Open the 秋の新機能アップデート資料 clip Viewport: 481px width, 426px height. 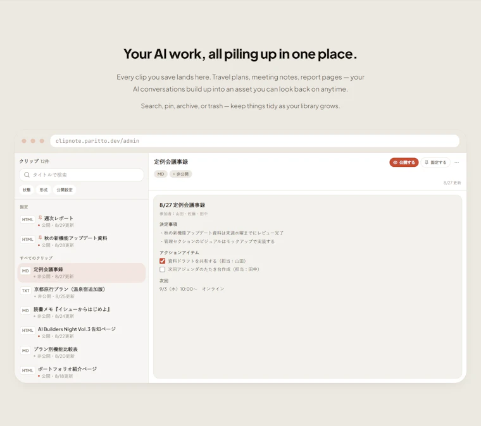tap(82, 241)
